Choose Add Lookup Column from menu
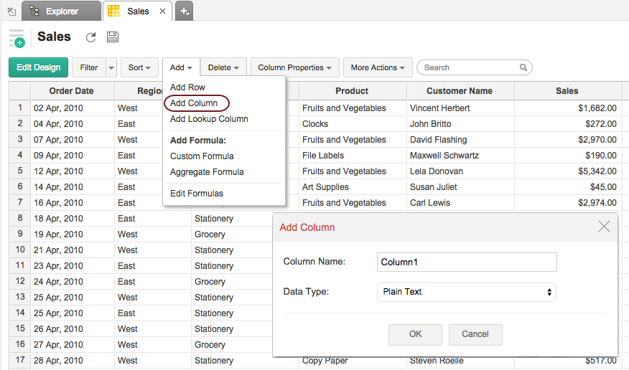This screenshot has height=370, width=629. coord(209,119)
